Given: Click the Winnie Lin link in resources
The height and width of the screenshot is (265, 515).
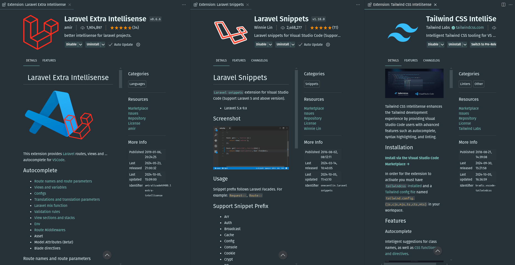Looking at the screenshot, I should (312, 128).
